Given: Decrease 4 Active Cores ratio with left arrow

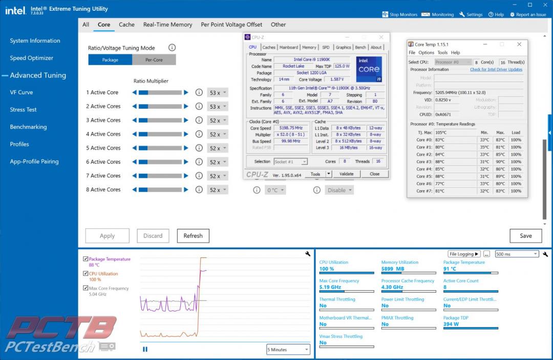Looking at the screenshot, I should coord(134,134).
